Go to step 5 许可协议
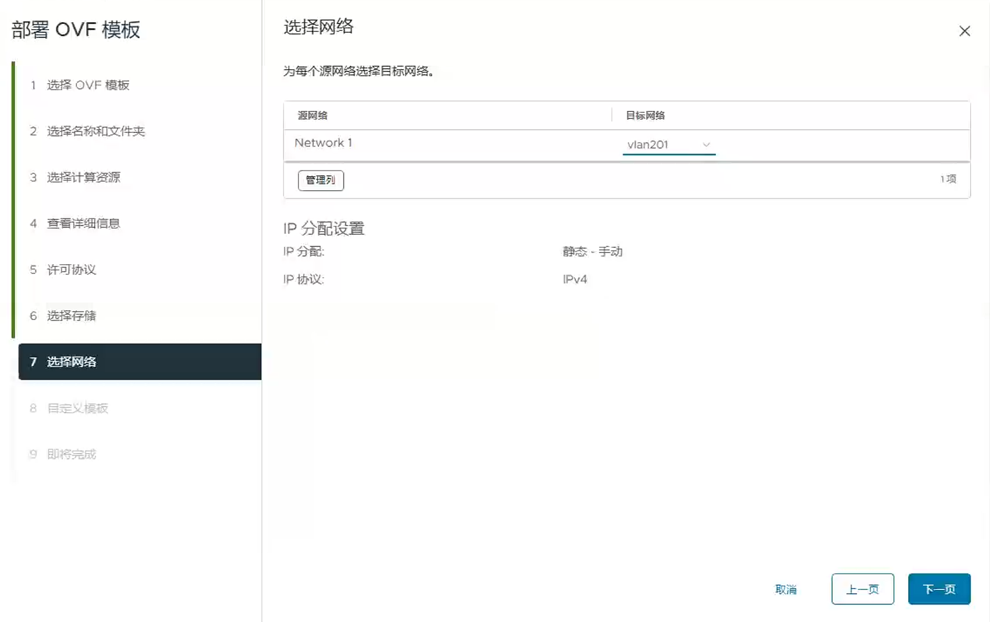Viewport: 990px width, 622px height. (71, 269)
